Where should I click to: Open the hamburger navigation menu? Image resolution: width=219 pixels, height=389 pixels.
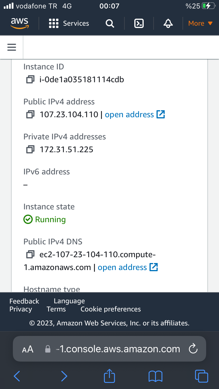12,47
